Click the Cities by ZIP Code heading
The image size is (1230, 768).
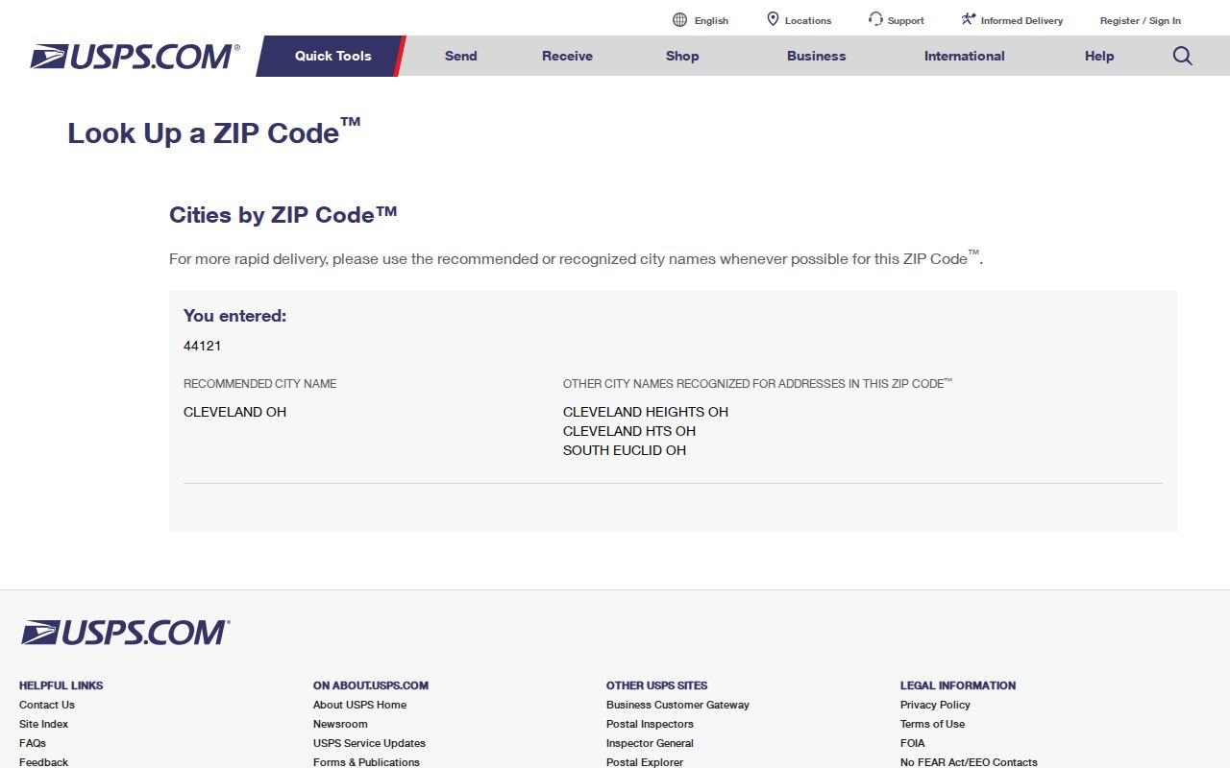(283, 215)
